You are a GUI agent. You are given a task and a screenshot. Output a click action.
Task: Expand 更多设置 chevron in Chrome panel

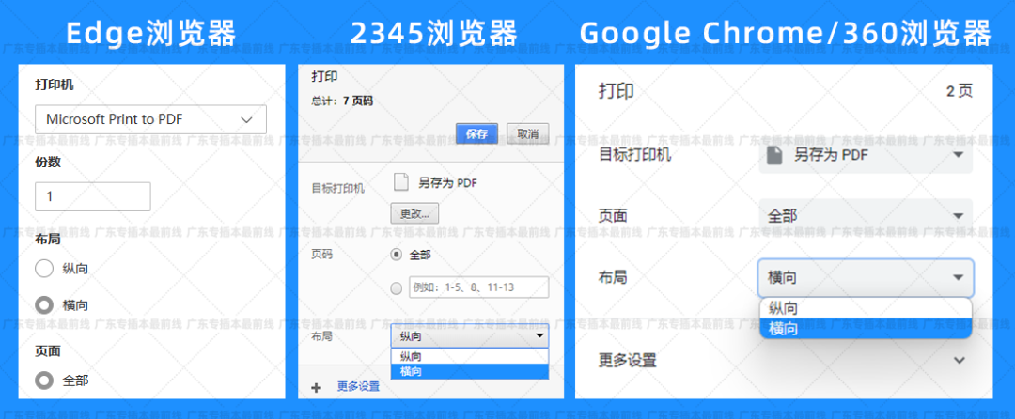(x=959, y=360)
